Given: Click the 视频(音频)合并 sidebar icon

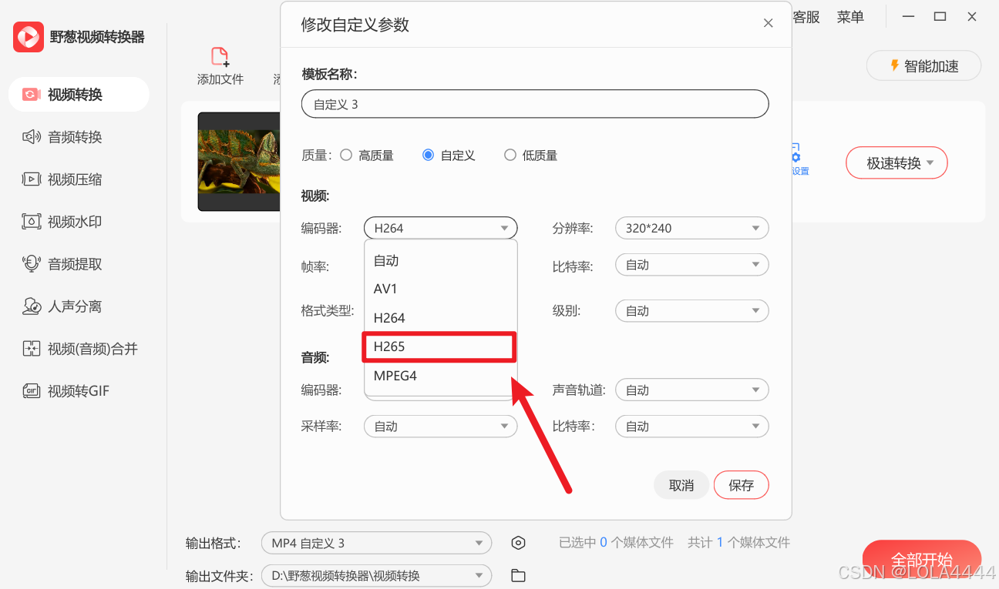Looking at the screenshot, I should [31, 349].
